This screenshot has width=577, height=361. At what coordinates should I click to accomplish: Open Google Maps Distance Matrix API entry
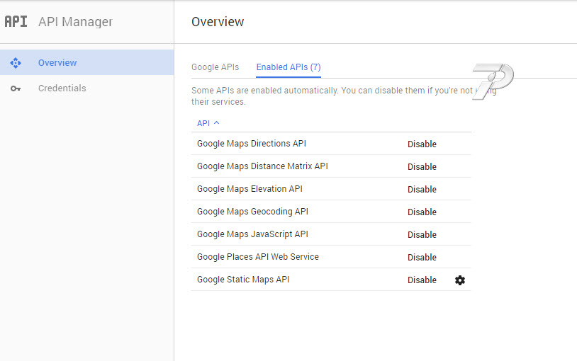[x=262, y=166]
